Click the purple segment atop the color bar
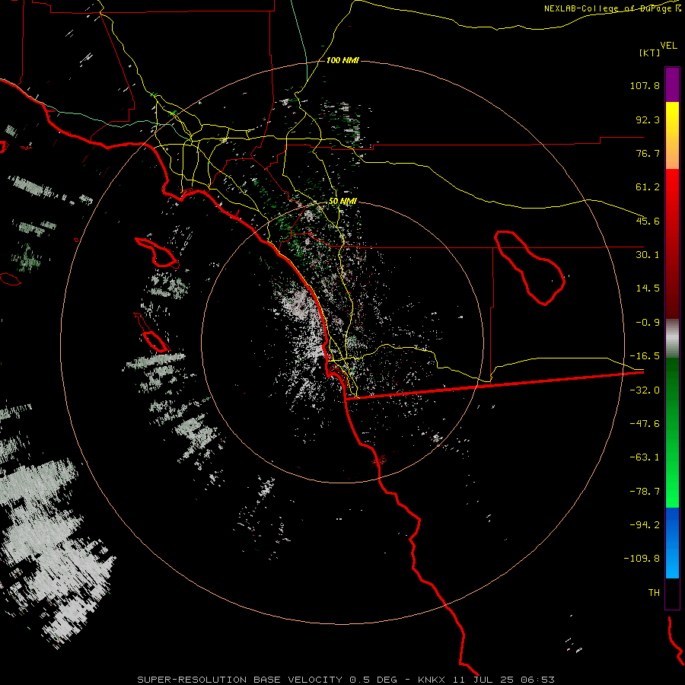This screenshot has width=685, height=685. [672, 84]
